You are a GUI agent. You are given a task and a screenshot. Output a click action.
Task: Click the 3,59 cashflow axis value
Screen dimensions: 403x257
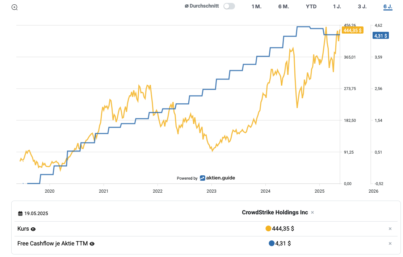pyautogui.click(x=378, y=57)
